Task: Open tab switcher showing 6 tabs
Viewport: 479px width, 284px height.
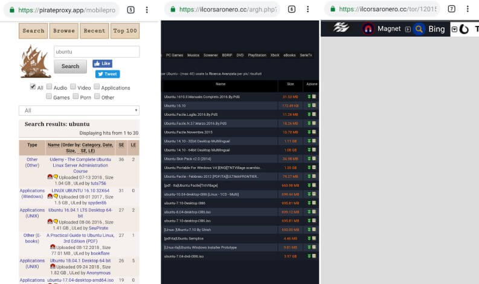Action: point(292,10)
